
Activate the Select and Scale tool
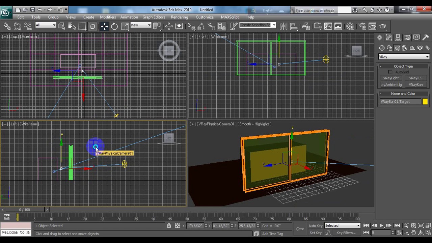pos(125,26)
